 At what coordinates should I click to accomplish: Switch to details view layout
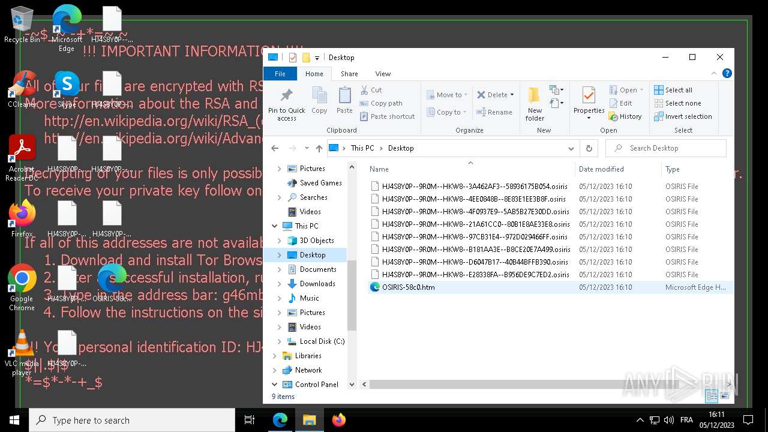(x=712, y=396)
